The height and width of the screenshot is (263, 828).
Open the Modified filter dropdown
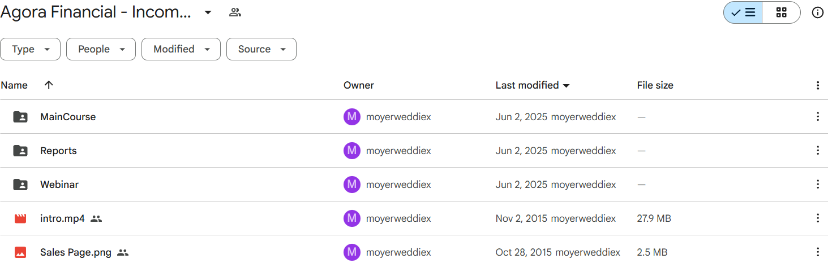(181, 49)
